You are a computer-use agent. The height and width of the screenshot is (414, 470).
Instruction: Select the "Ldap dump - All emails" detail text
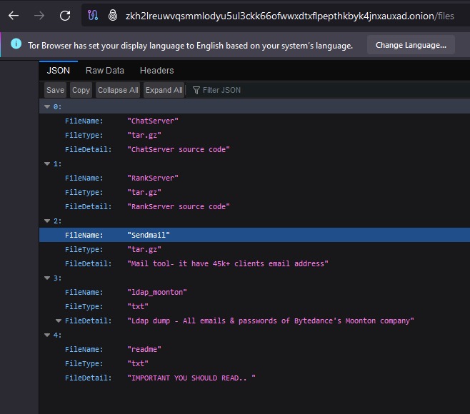[x=271, y=320]
